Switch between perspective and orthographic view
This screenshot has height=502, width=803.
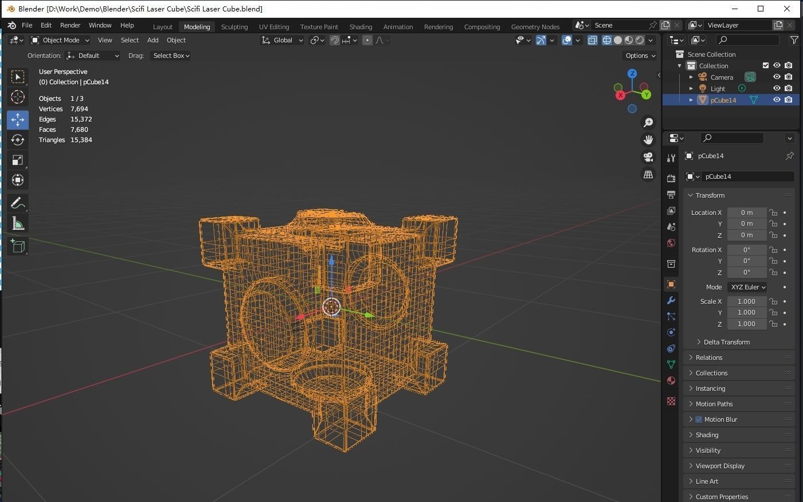[648, 174]
